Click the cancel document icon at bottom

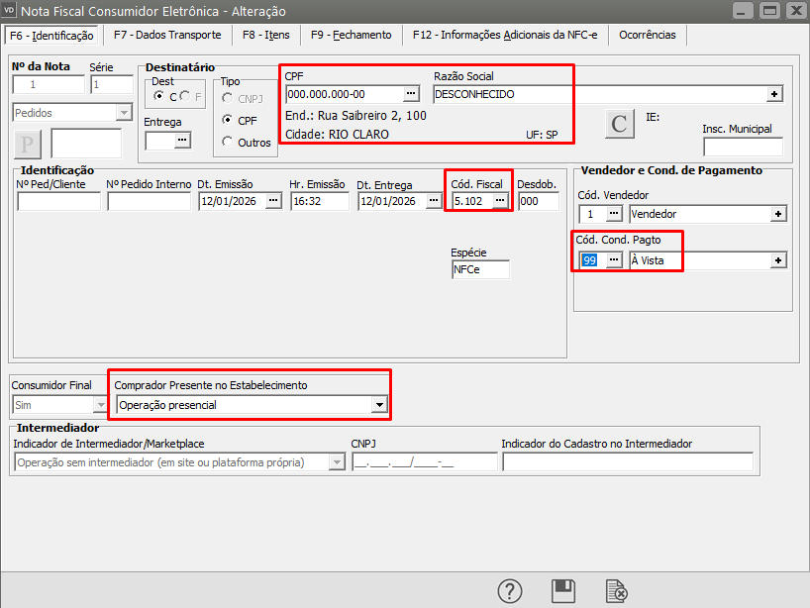(617, 591)
